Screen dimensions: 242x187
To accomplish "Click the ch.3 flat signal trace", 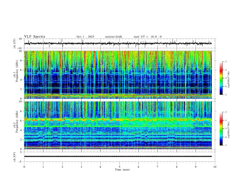I will pos(118,156).
